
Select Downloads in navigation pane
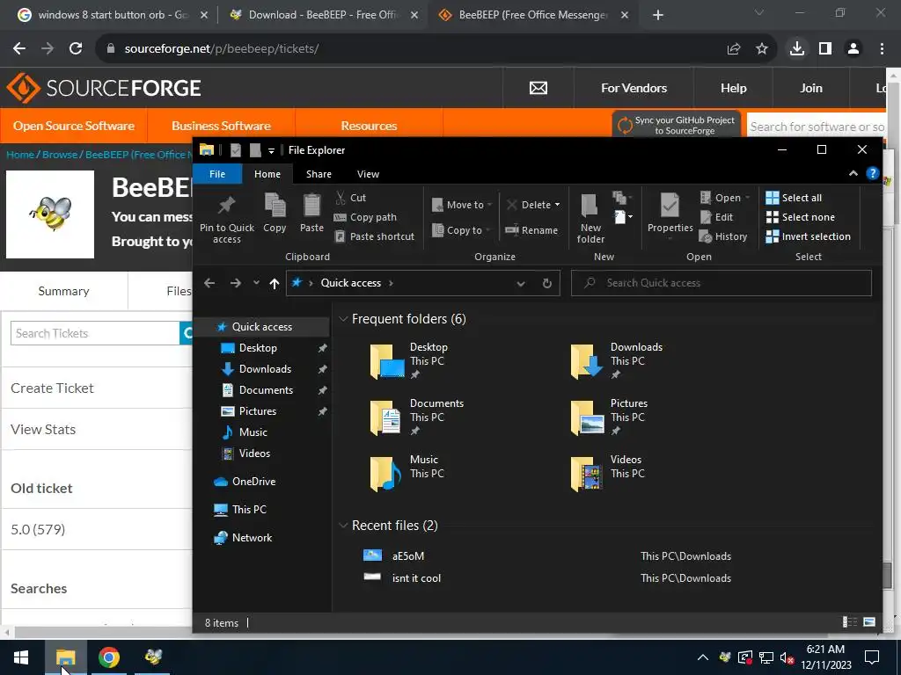[265, 368]
